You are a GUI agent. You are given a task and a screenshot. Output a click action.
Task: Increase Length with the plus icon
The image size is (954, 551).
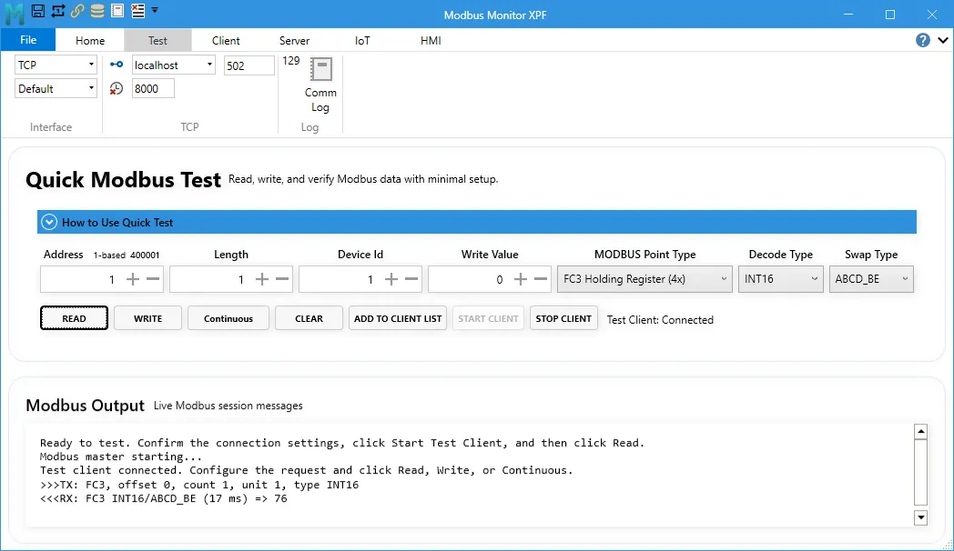(x=261, y=279)
